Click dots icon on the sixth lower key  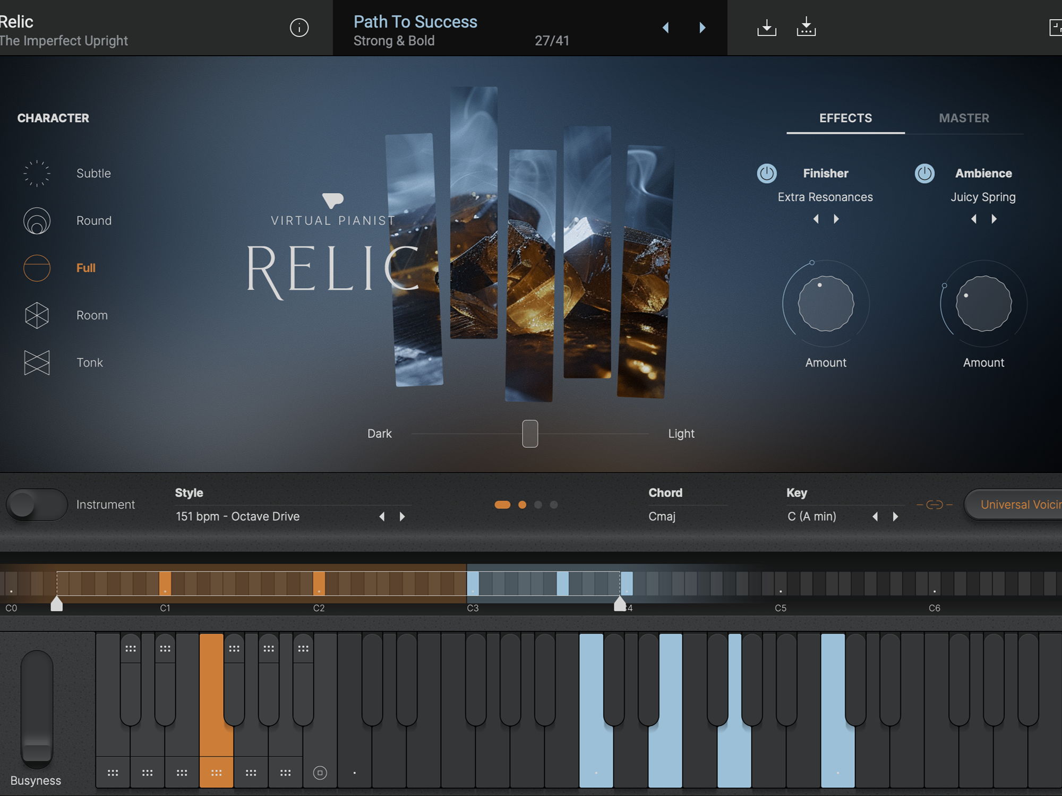point(285,773)
